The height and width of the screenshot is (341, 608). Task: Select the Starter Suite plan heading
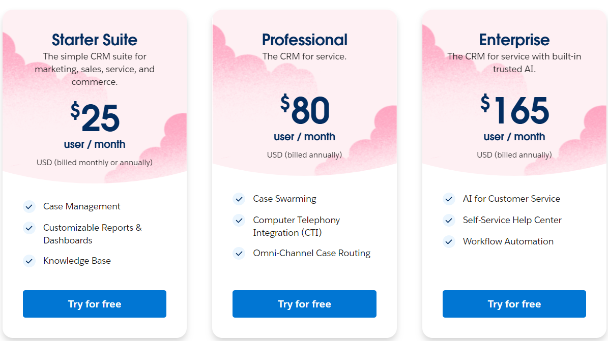95,40
